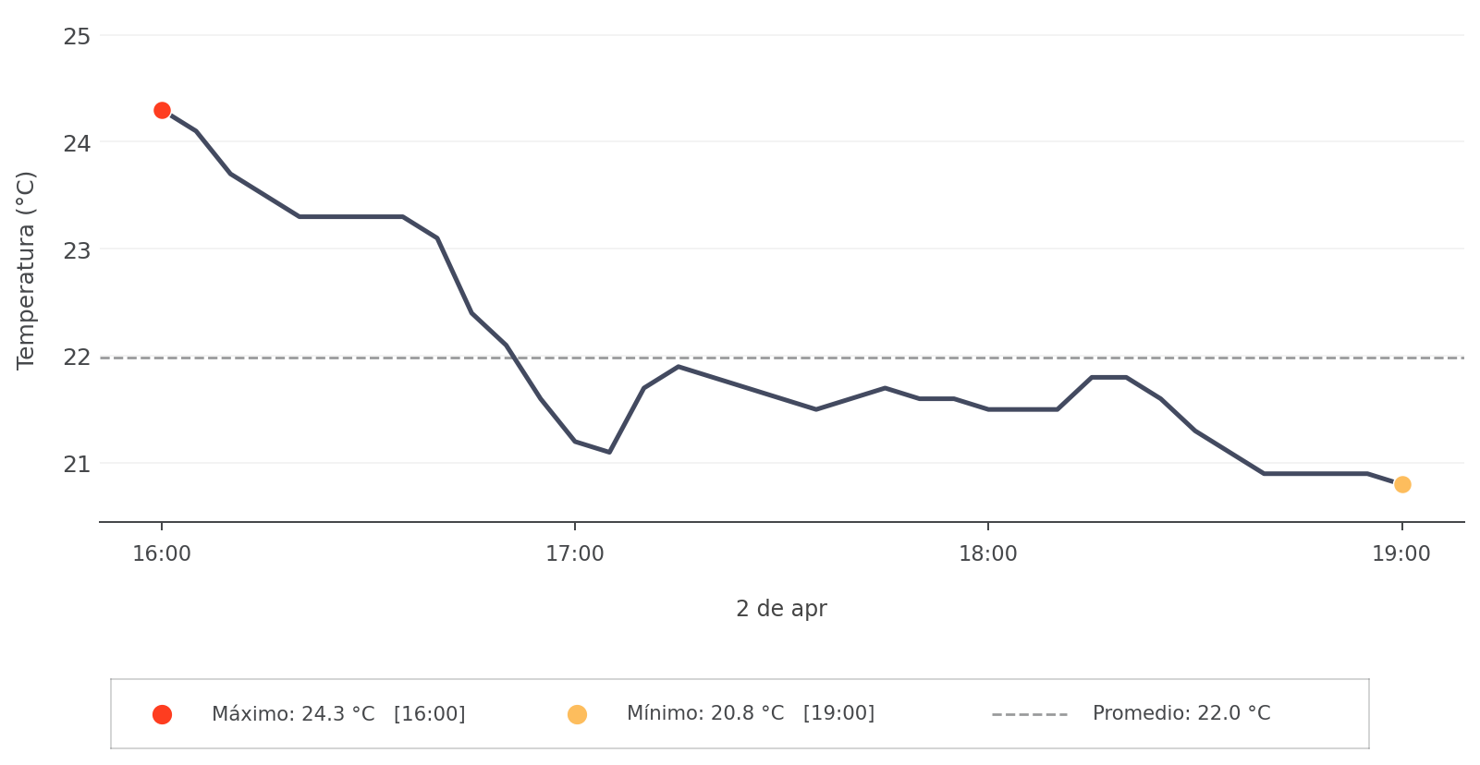Screen dimensions: 1480x765
Task: Click the 23 y-axis tick label
Action: tap(77, 250)
